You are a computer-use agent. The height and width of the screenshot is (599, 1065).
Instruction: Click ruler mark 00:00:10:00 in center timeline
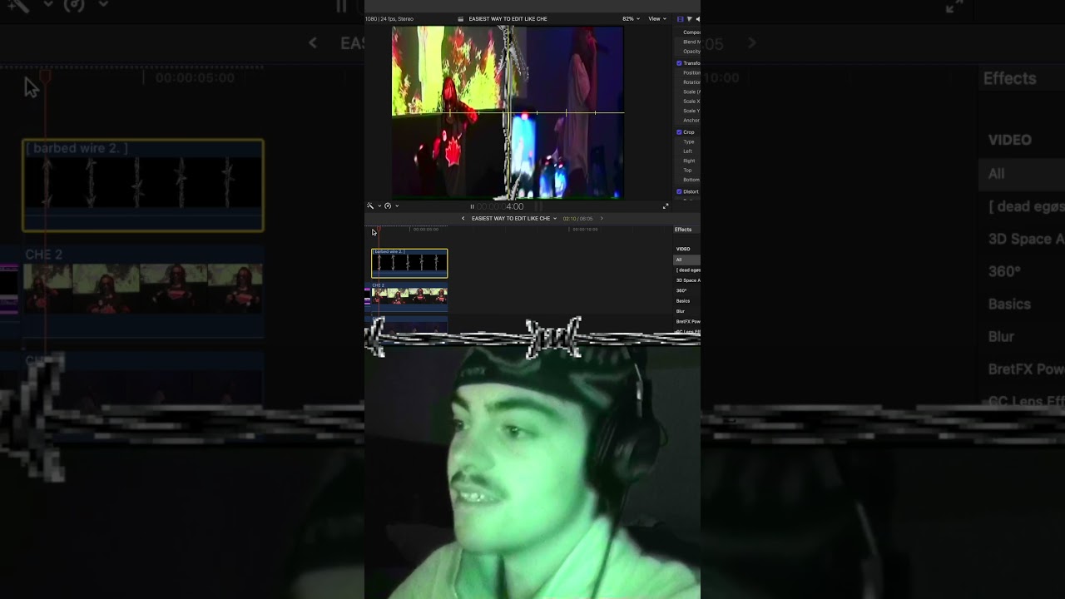[x=585, y=230]
